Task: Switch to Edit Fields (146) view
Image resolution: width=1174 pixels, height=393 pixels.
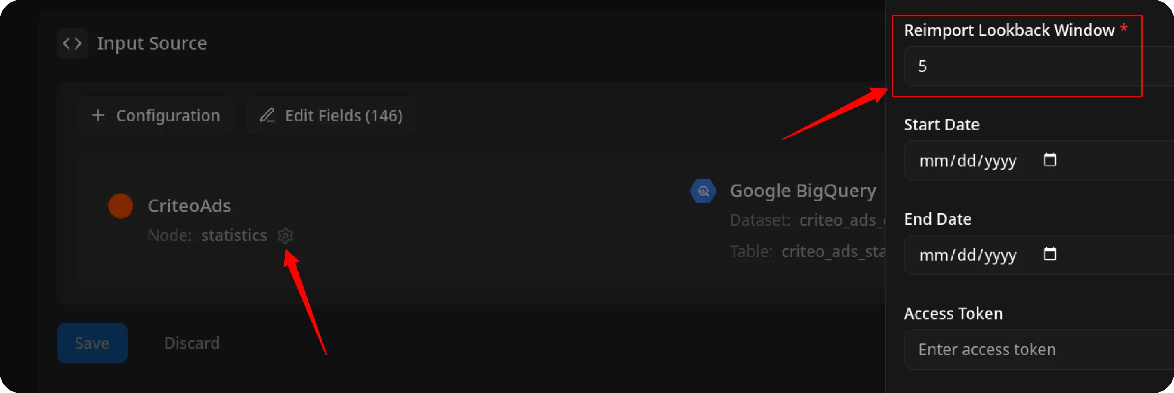Action: (x=330, y=115)
